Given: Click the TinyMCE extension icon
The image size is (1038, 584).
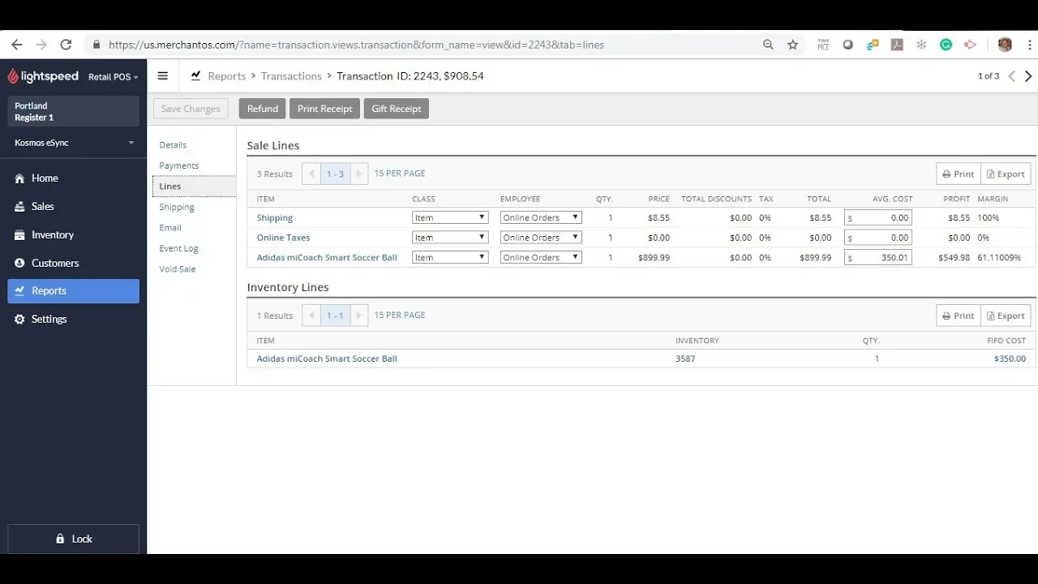Looking at the screenshot, I should point(823,45).
